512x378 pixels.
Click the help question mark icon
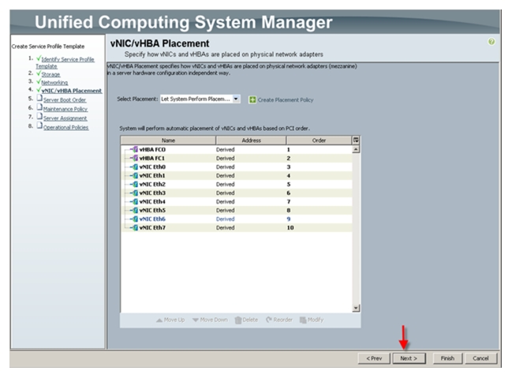click(491, 42)
